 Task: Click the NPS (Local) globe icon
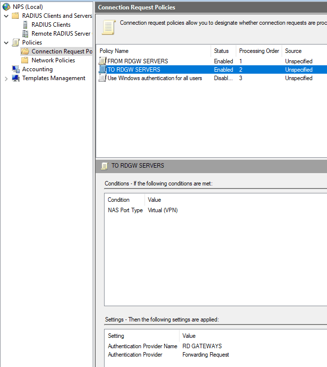(x=6, y=6)
